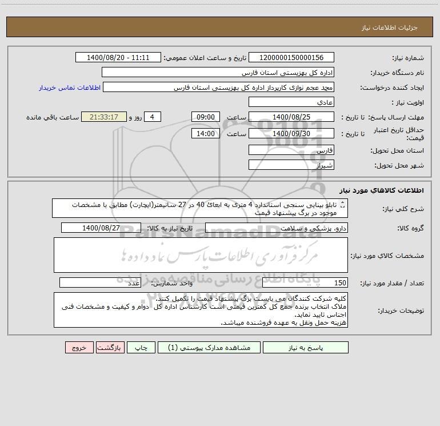Click the جزئیات اطلاعات نیاز header title
This screenshot has height=426, width=440.
click(390, 27)
